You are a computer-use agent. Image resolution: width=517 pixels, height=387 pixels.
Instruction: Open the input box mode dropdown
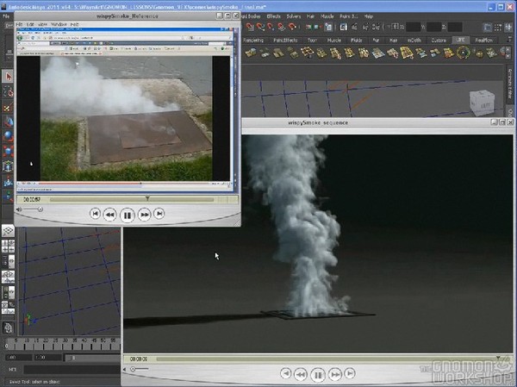click(395, 27)
